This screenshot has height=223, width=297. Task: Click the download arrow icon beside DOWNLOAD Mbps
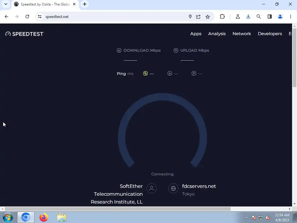click(119, 51)
